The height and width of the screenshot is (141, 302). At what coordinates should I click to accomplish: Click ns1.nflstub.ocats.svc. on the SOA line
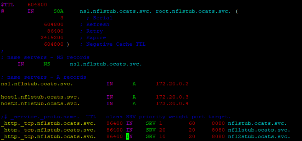point(116,11)
